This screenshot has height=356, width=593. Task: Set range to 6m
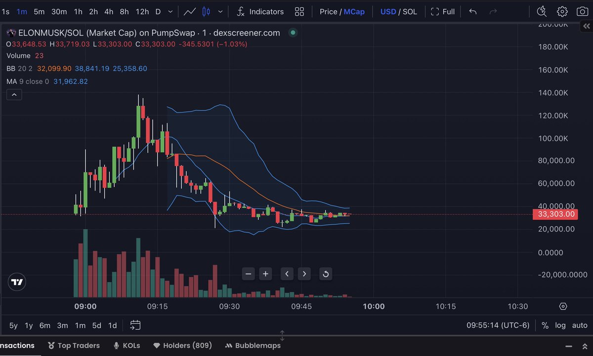[x=45, y=325]
